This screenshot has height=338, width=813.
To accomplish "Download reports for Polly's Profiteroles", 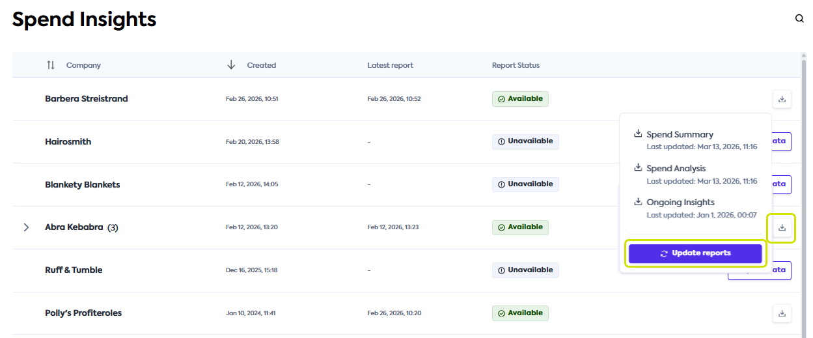I will 782,313.
